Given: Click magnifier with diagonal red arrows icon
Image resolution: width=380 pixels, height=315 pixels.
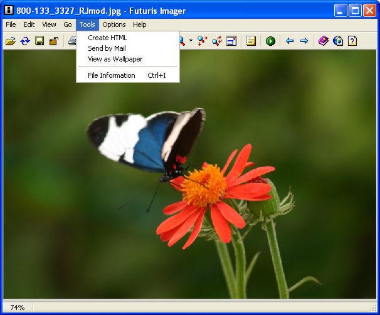Looking at the screenshot, I should pyautogui.click(x=217, y=41).
